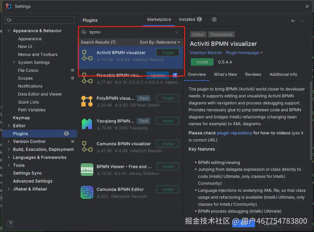Open the What's New tab
The width and height of the screenshot is (314, 232).
tap(225, 74)
